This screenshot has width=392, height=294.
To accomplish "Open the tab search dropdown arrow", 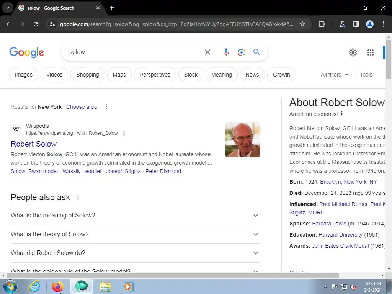I will tap(8, 8).
